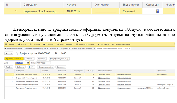Viewport: 177px width, 103px height.
Task: Close the Сотрудники tab
Action: pyautogui.click(x=70, y=48)
